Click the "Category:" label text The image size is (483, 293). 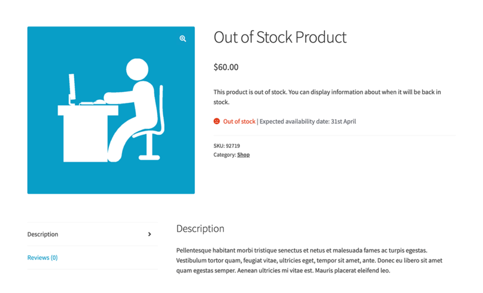224,155
